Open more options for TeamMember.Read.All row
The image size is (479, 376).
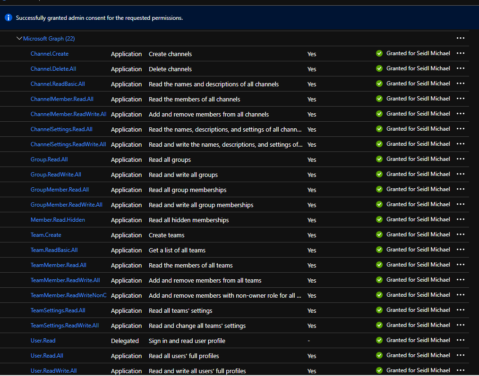tap(461, 265)
